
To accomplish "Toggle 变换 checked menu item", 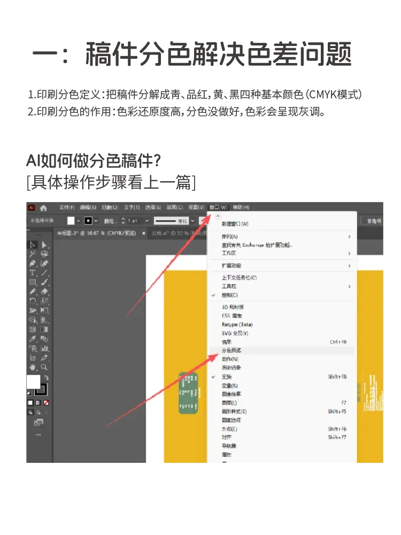I will (x=282, y=377).
